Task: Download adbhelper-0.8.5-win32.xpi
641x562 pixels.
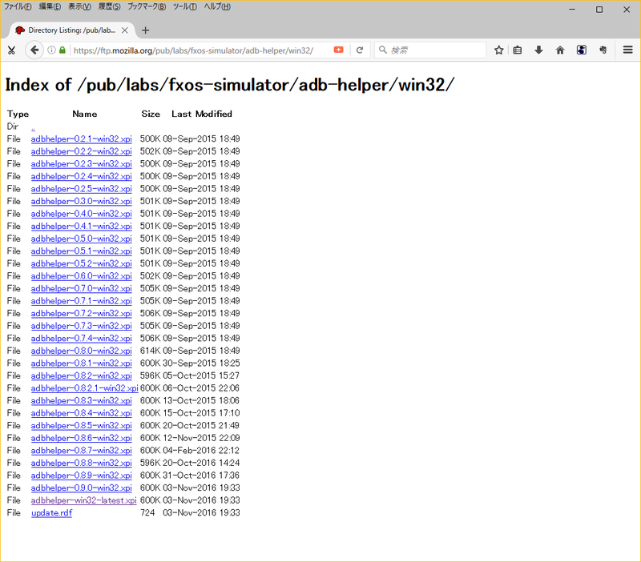Action: [x=82, y=426]
